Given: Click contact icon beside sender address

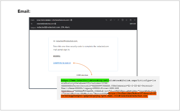Looking at the screenshot, I should 71,20.
